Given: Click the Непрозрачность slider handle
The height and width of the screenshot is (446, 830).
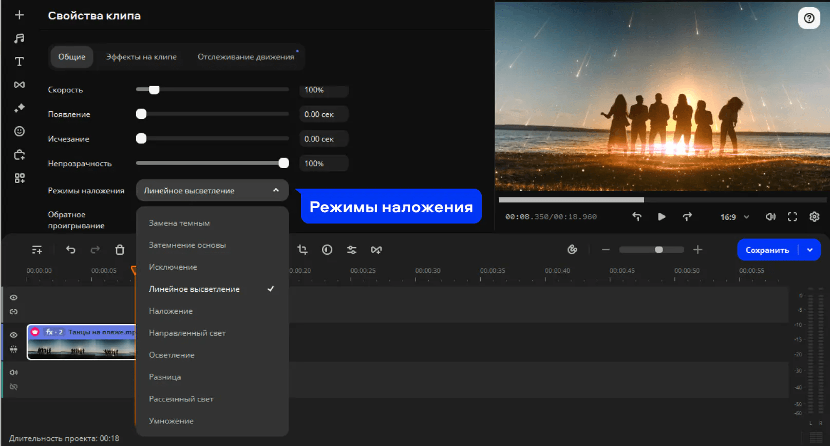Looking at the screenshot, I should pos(284,163).
